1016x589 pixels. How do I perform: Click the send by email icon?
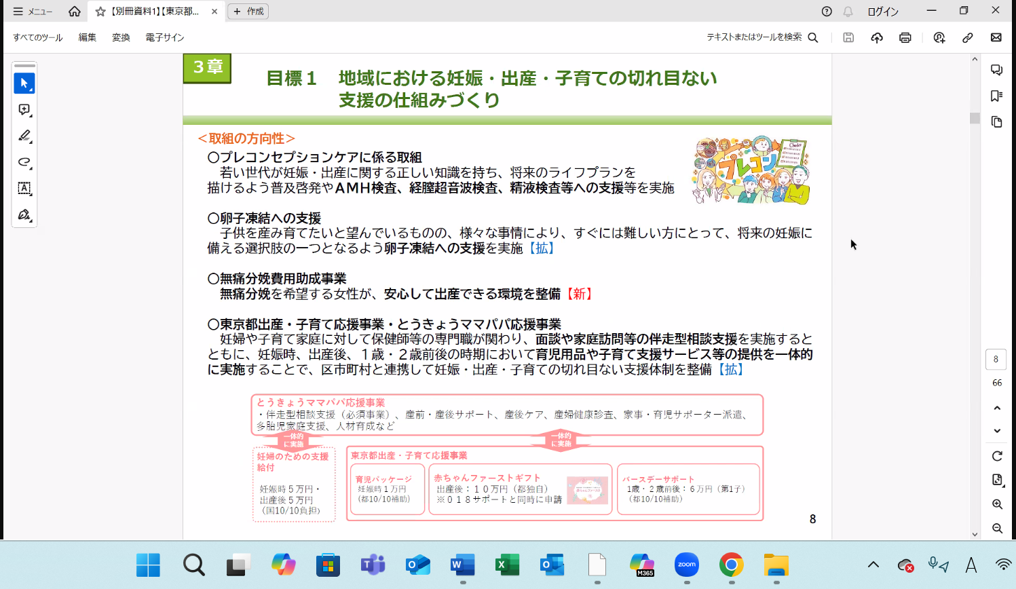click(x=996, y=37)
